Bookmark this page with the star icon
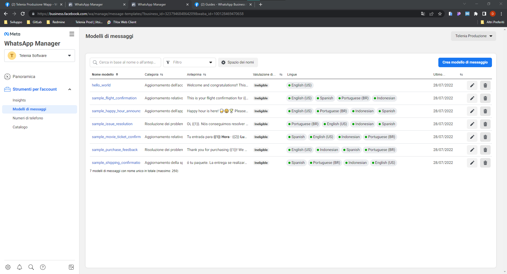This screenshot has height=274, width=507. tap(440, 14)
